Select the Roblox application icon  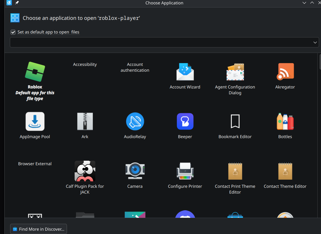click(x=35, y=72)
